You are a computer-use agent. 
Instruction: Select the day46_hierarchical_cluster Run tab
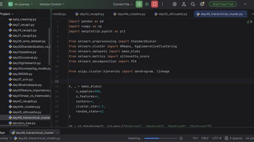(x=34, y=133)
